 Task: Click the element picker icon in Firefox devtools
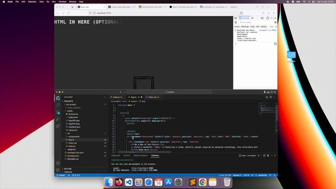(236, 18)
